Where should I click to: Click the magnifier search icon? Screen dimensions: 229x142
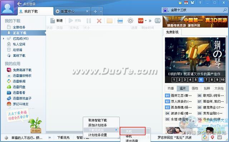pos(225,10)
